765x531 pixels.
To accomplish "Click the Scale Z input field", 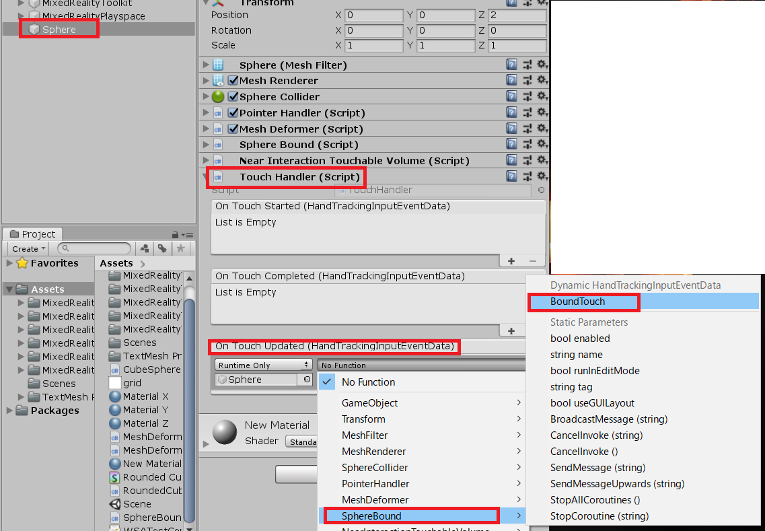I will pyautogui.click(x=517, y=45).
